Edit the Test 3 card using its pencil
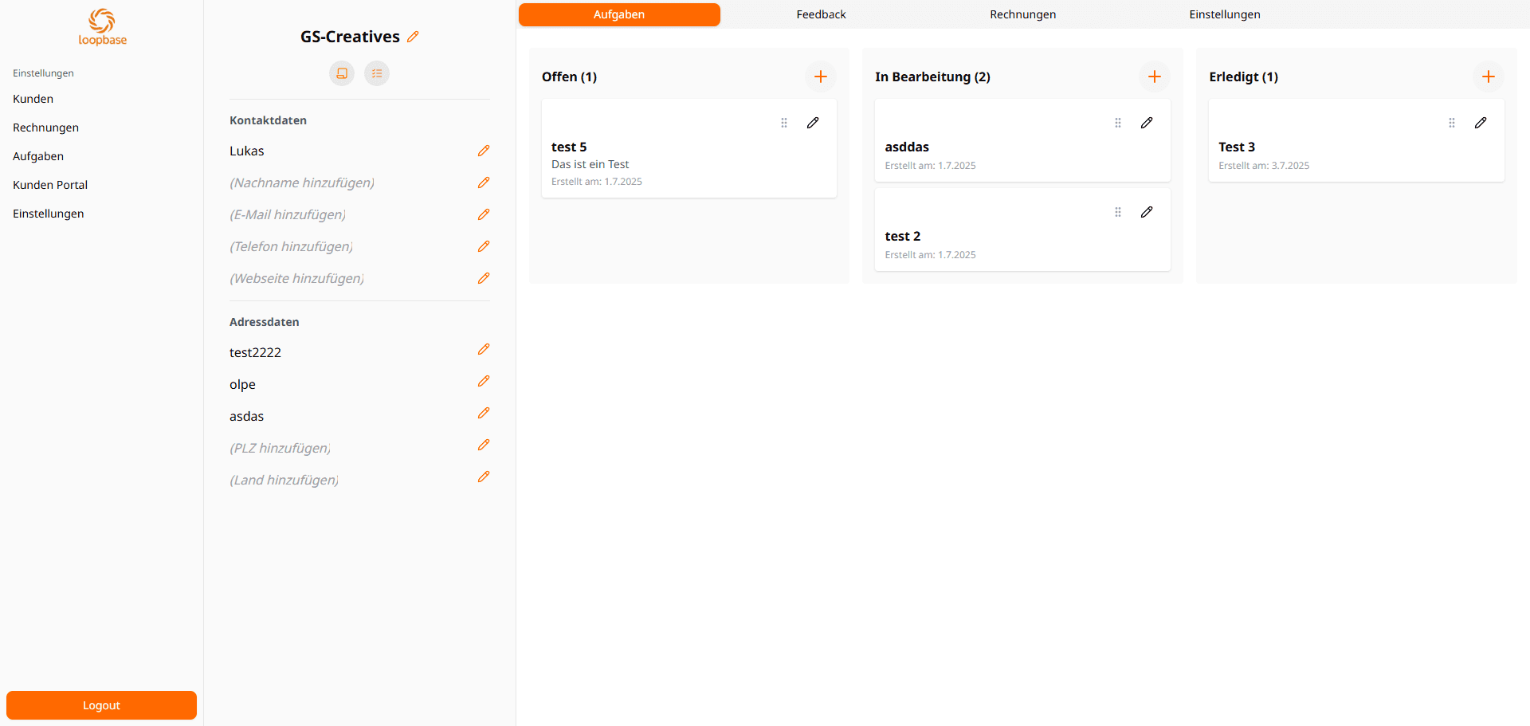 (1481, 123)
